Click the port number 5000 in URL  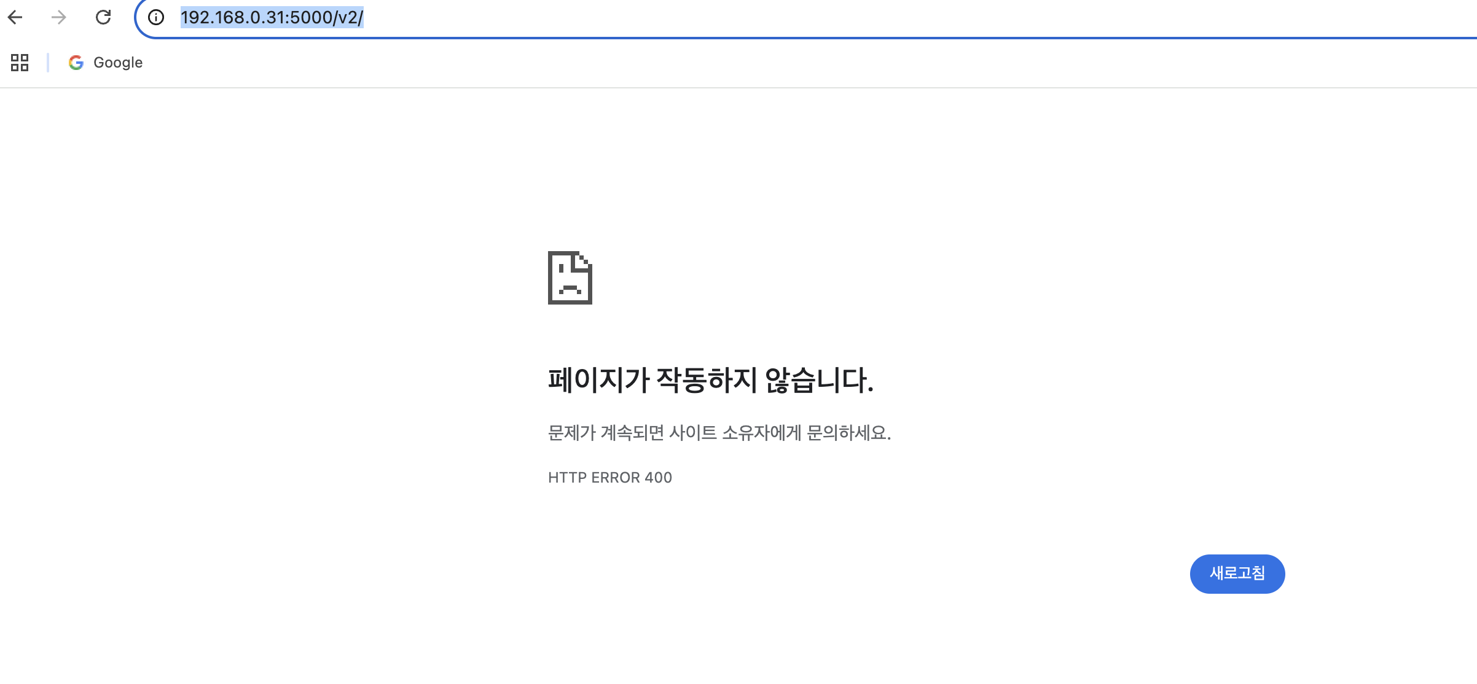tap(310, 17)
